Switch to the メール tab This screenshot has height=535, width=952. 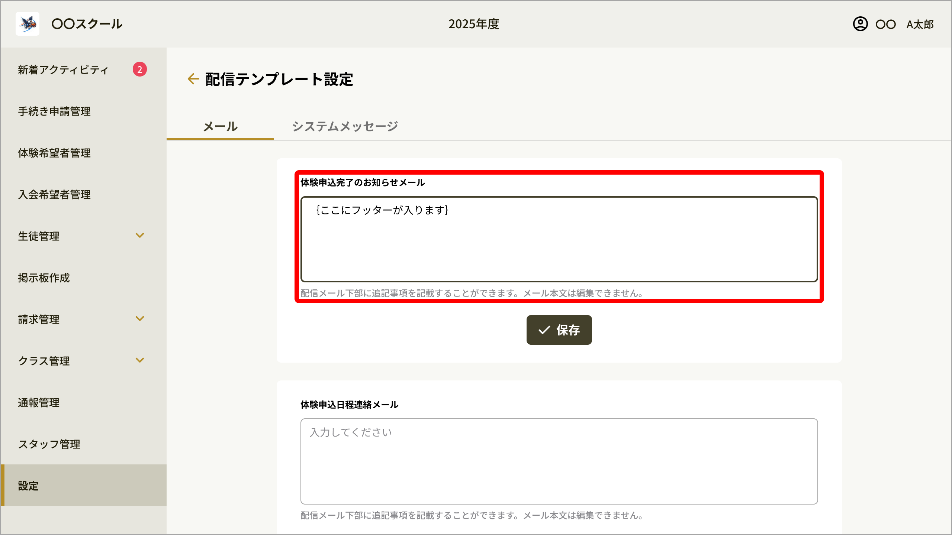point(220,126)
